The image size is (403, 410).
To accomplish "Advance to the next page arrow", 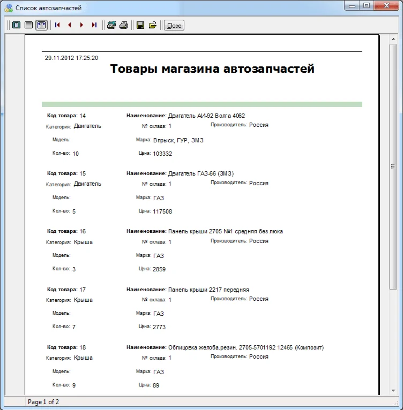I will 81,25.
